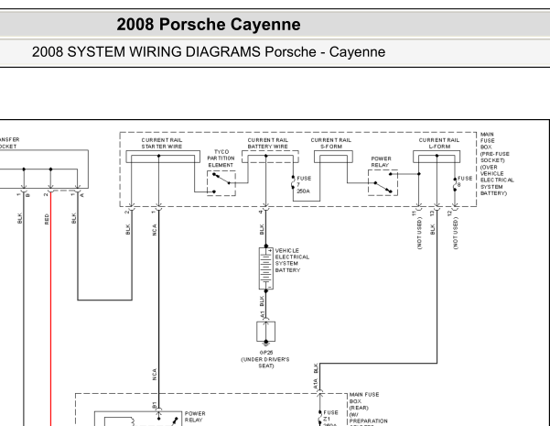
Task: Click the red wire line
Action: [x=51, y=309]
